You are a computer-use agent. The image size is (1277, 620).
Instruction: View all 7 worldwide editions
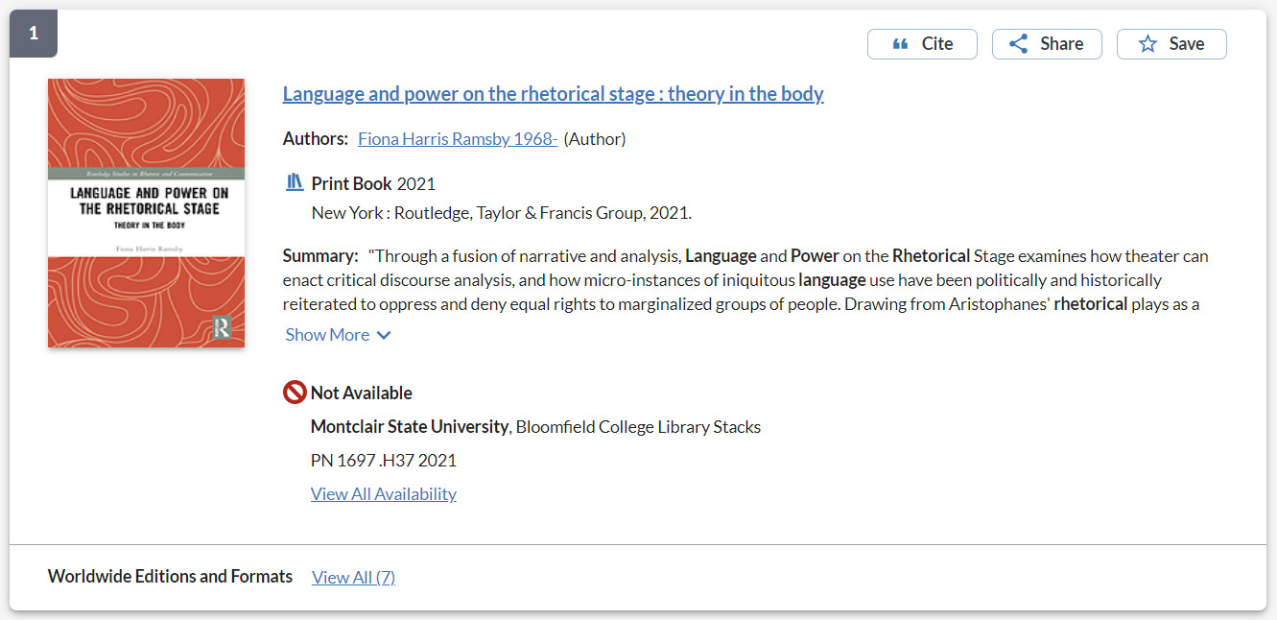click(x=353, y=577)
